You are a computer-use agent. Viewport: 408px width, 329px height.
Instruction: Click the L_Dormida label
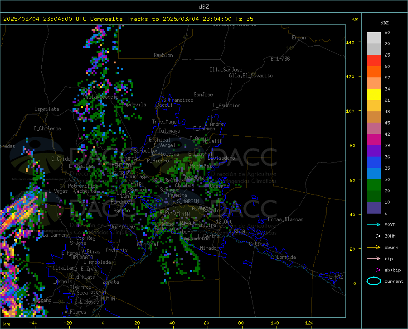click(x=283, y=257)
